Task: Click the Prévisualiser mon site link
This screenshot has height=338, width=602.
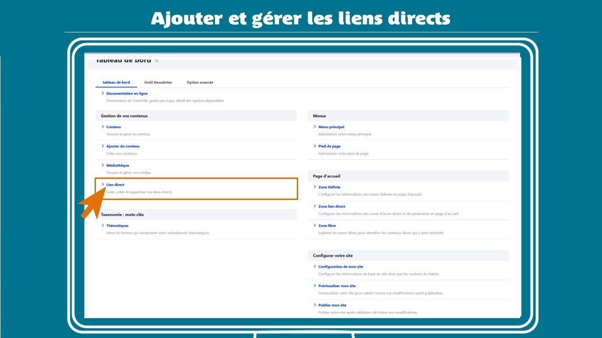Action: [337, 286]
